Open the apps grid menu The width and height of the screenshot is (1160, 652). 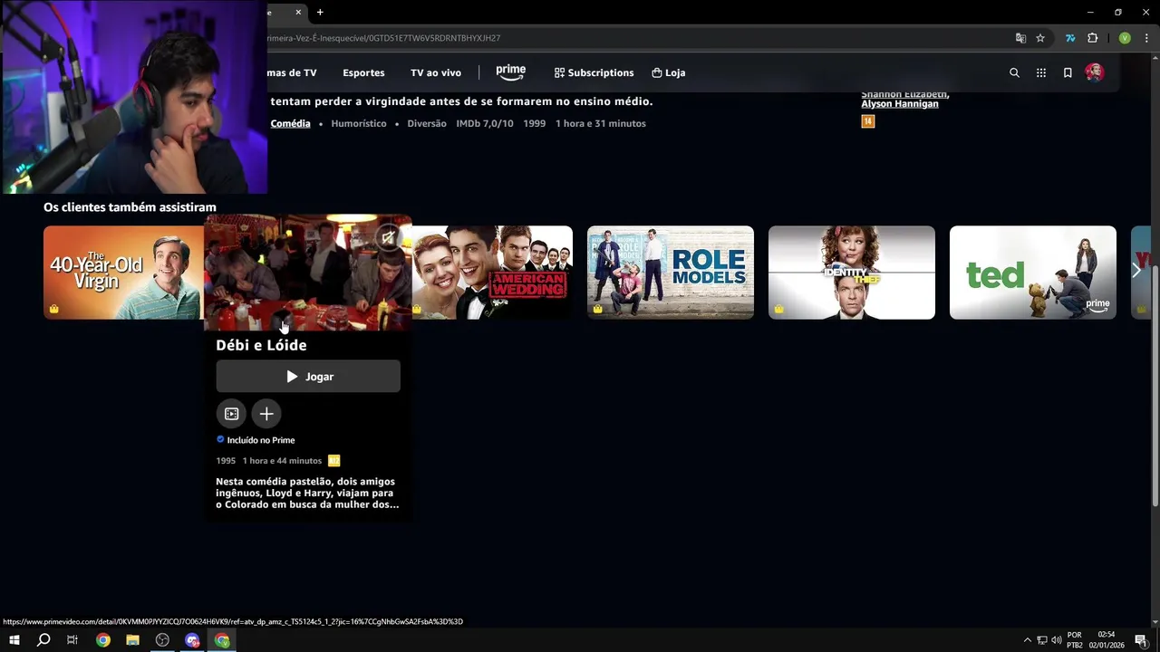pyautogui.click(x=1041, y=72)
